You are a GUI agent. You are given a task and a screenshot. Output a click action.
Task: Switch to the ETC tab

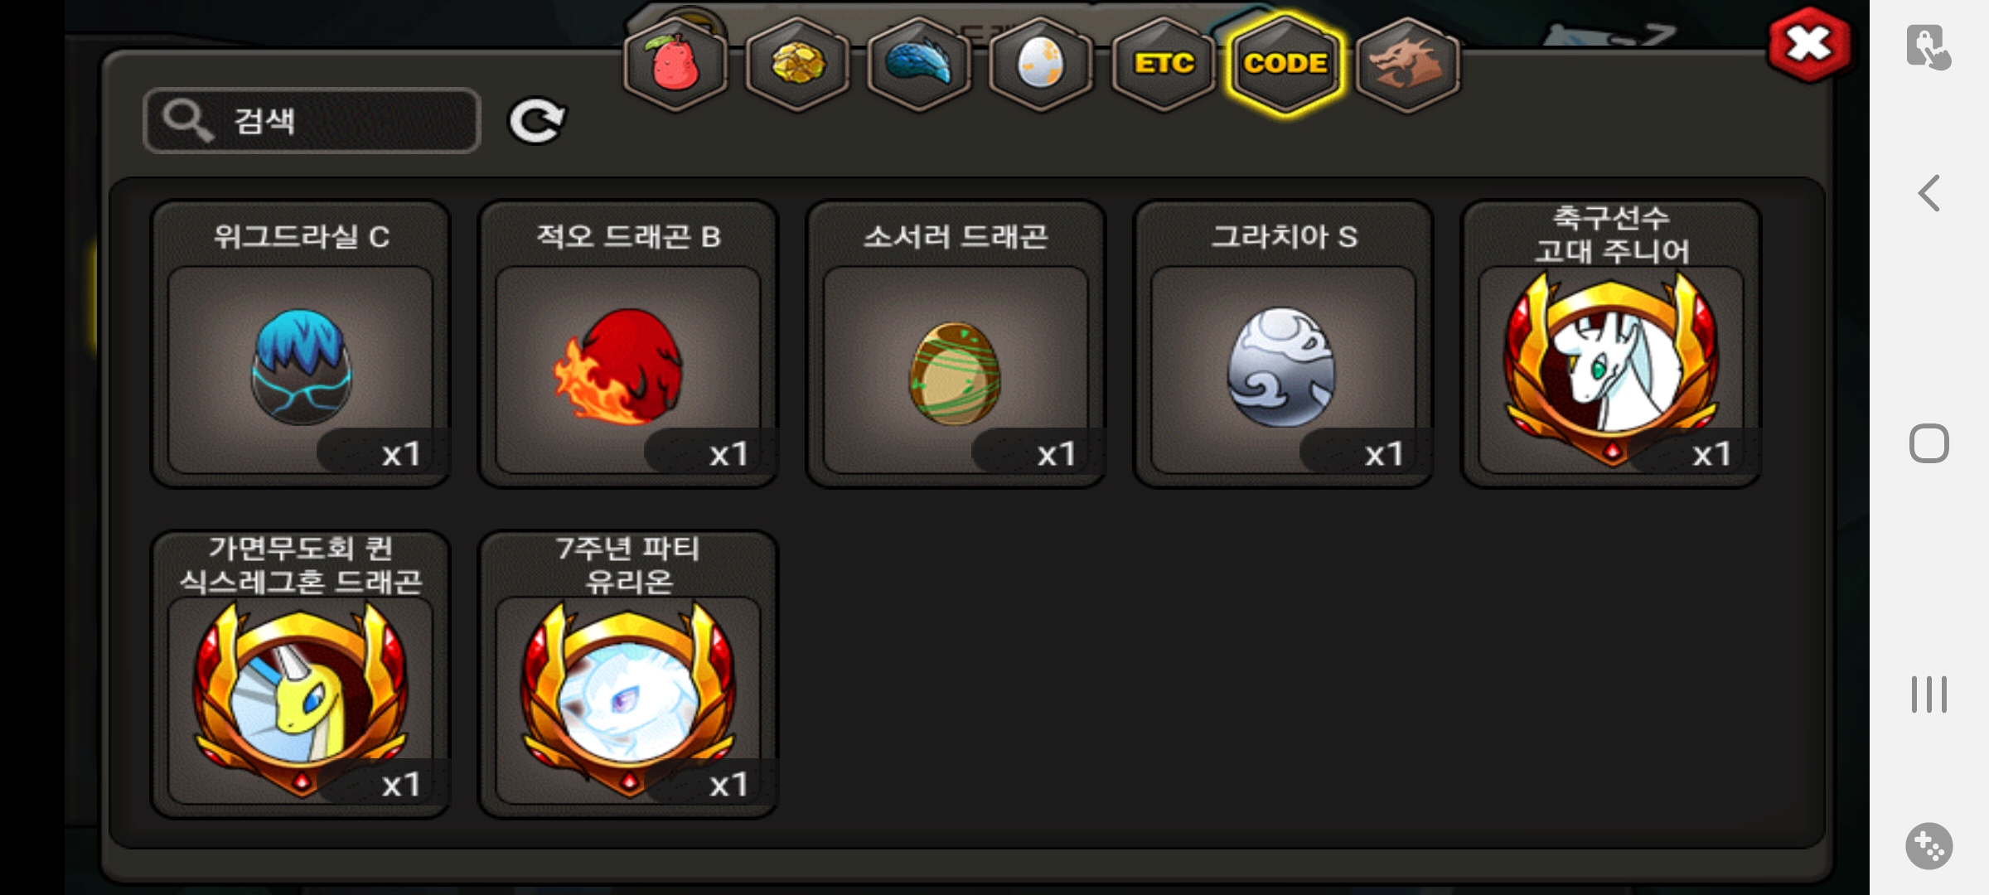tap(1164, 65)
